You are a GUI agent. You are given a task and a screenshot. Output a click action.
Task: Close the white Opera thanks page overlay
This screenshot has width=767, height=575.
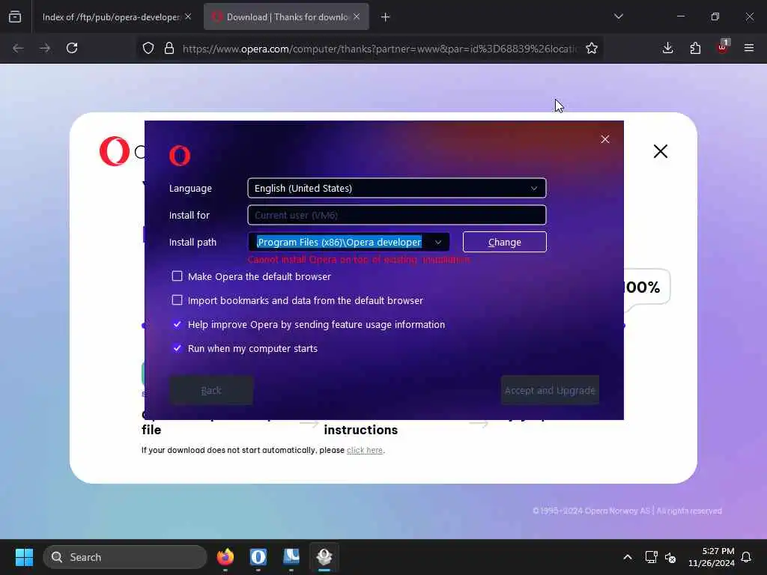pyautogui.click(x=661, y=151)
